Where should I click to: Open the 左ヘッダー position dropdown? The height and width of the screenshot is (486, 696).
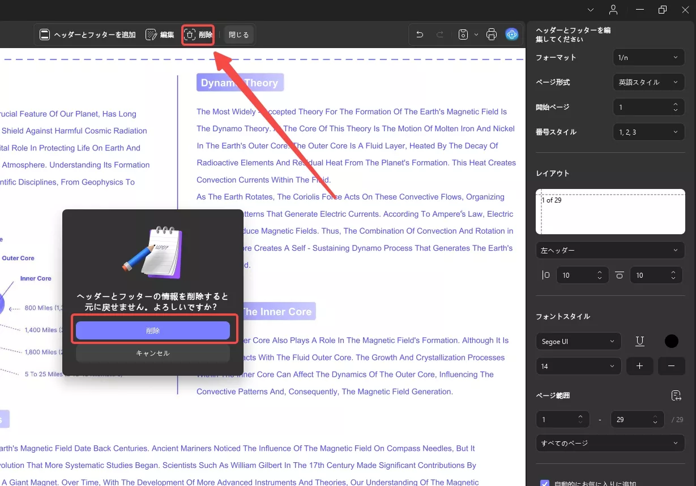(610, 250)
